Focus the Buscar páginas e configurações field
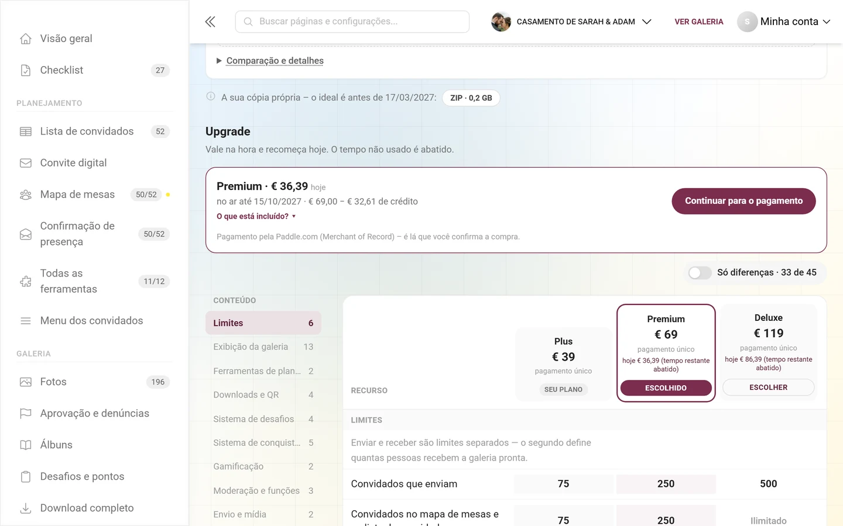The width and height of the screenshot is (843, 526). 352,22
